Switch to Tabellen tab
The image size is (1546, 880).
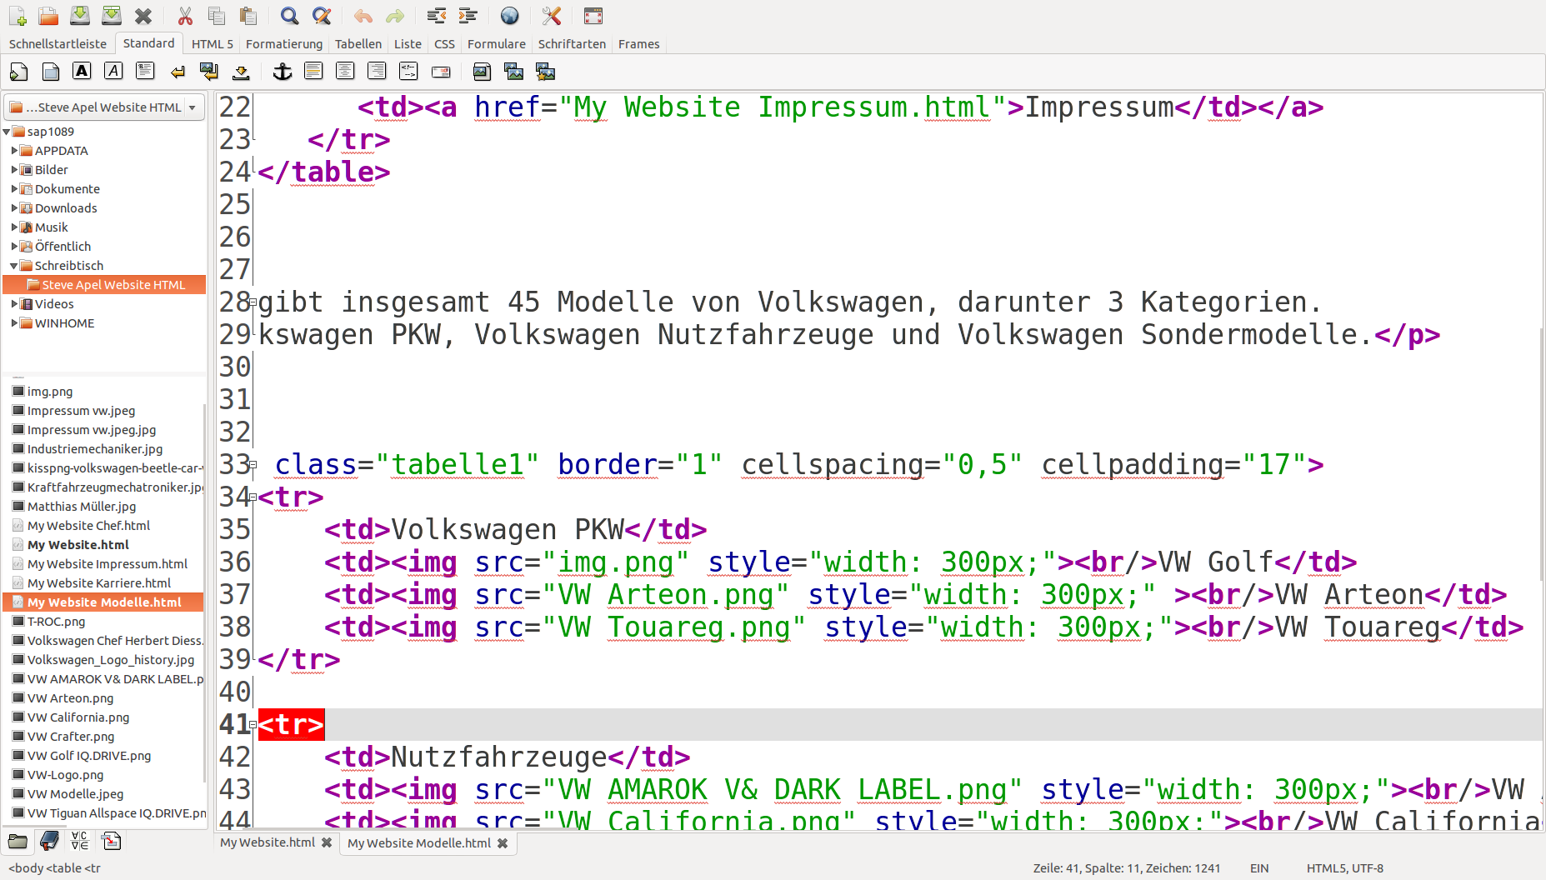pos(358,43)
